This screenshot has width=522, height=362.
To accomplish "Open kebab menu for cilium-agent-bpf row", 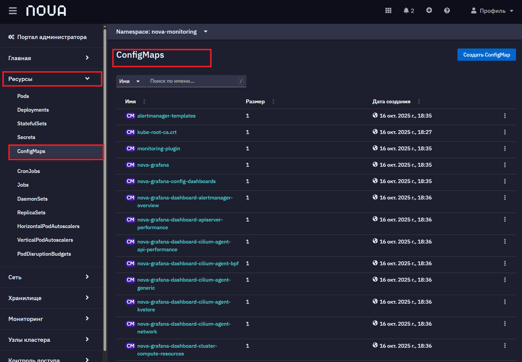I will (x=505, y=263).
